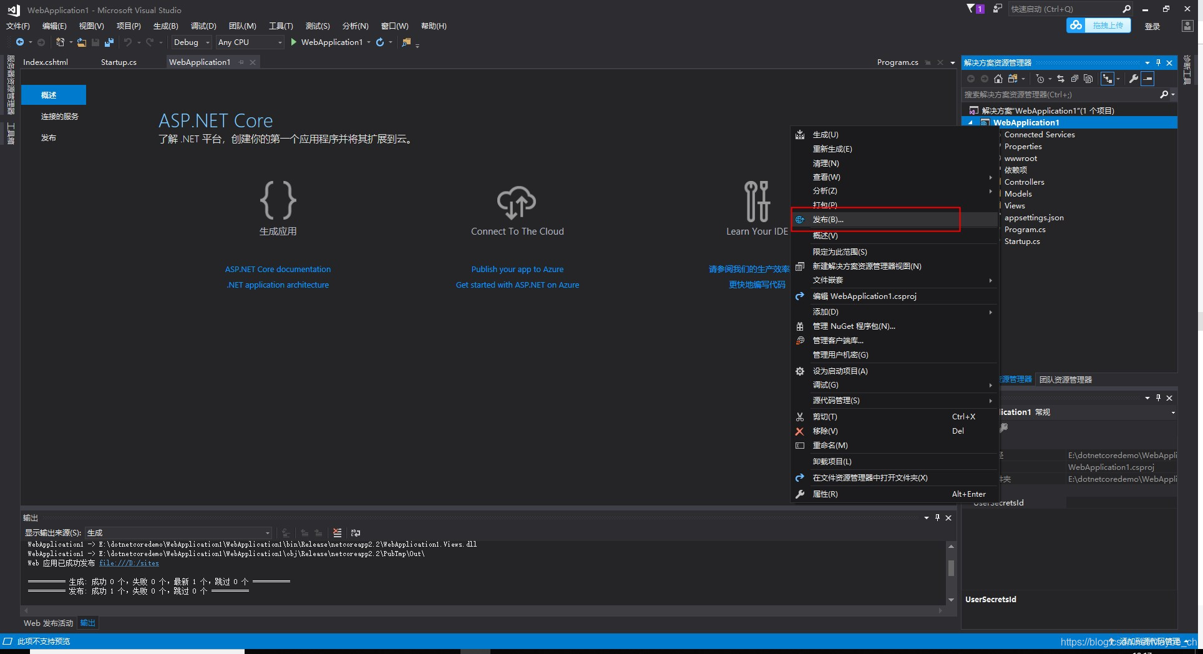Select 连接的服务 in the overview sidebar
The image size is (1203, 654).
[60, 117]
